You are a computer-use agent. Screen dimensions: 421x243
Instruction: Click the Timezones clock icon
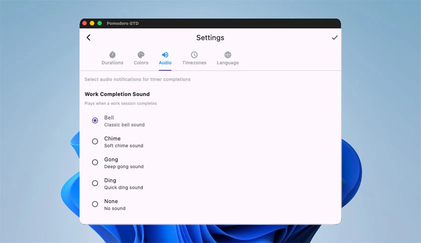[194, 55]
